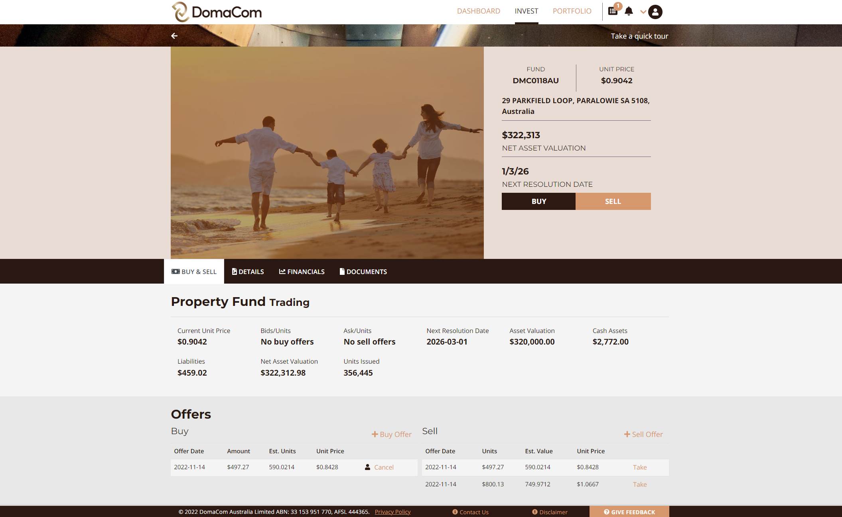
Task: Click the GIVE FEEDBACK button
Action: click(x=629, y=512)
